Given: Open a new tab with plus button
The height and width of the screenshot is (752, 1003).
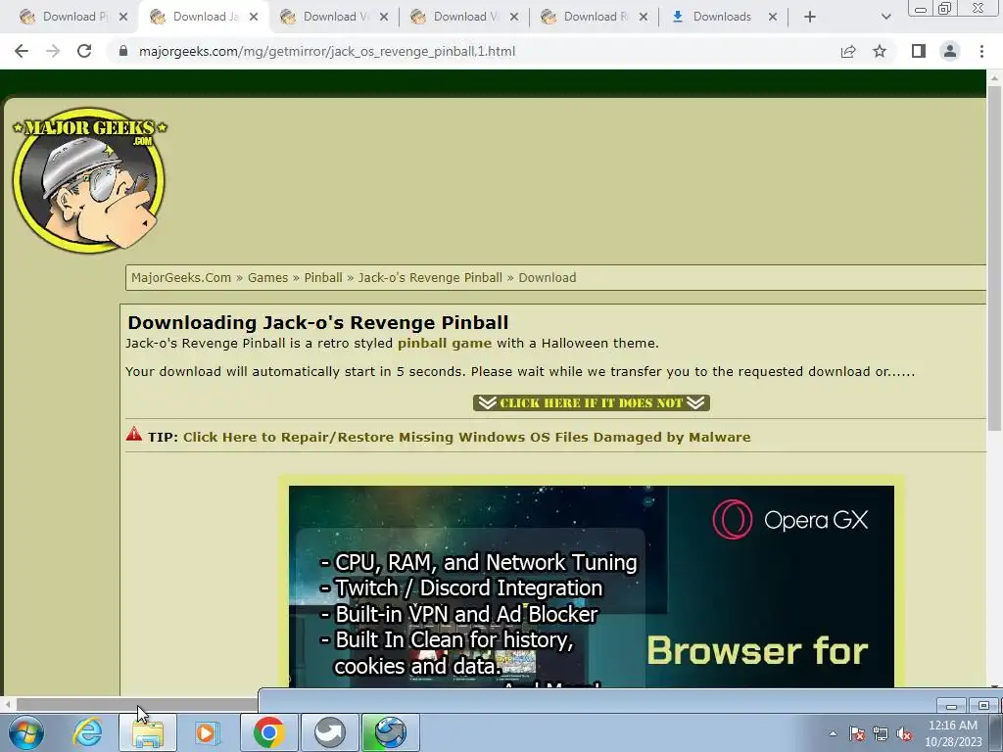Looking at the screenshot, I should pos(810,17).
